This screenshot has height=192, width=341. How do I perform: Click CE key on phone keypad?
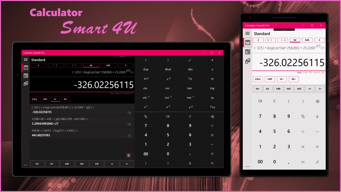(260, 101)
